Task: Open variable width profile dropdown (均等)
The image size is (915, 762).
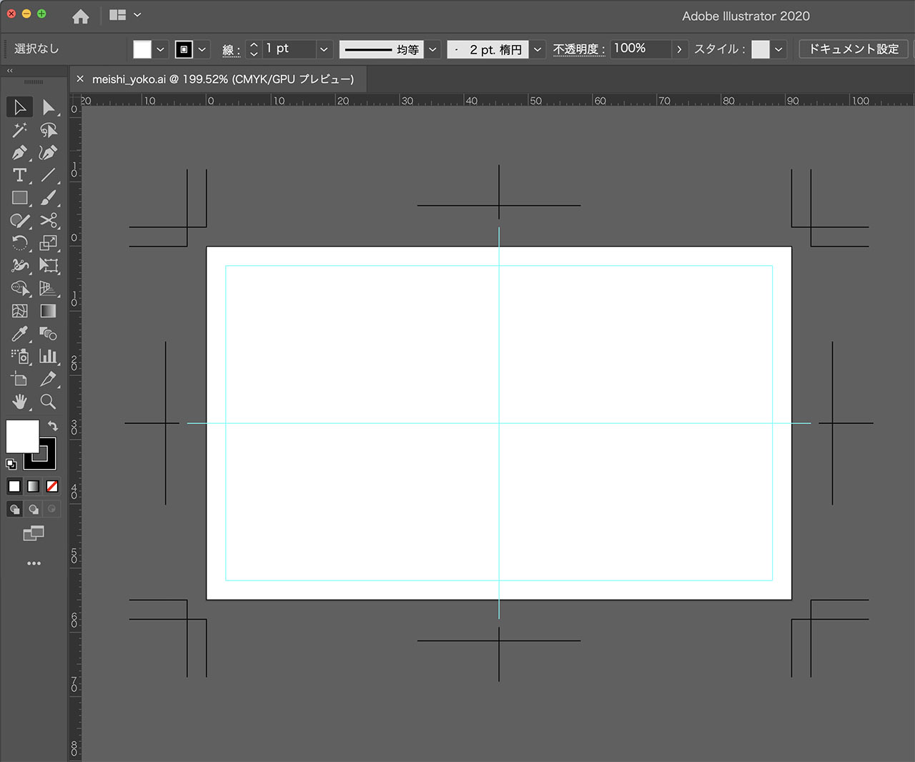Action: click(432, 49)
